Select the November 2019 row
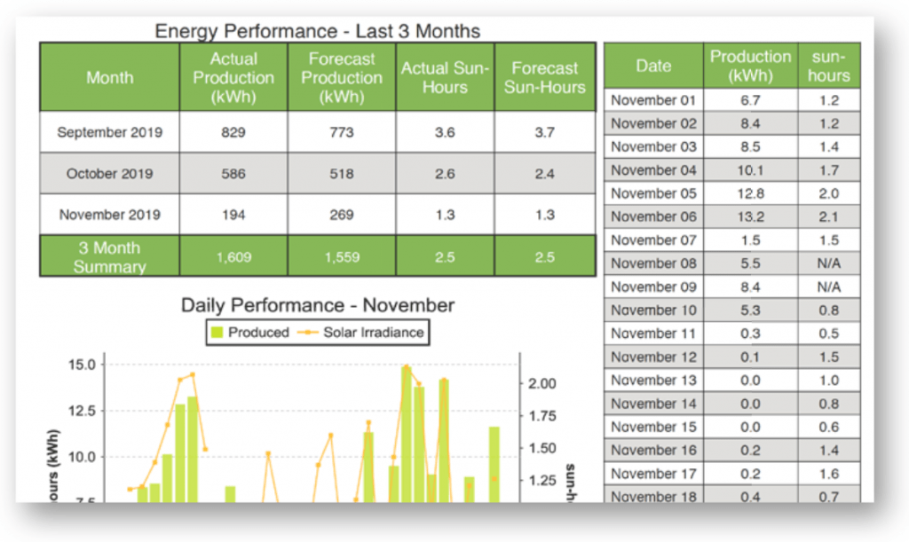The image size is (909, 542). coord(109,214)
